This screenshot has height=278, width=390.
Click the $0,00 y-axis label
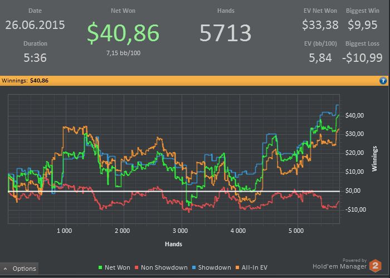[x=353, y=191]
